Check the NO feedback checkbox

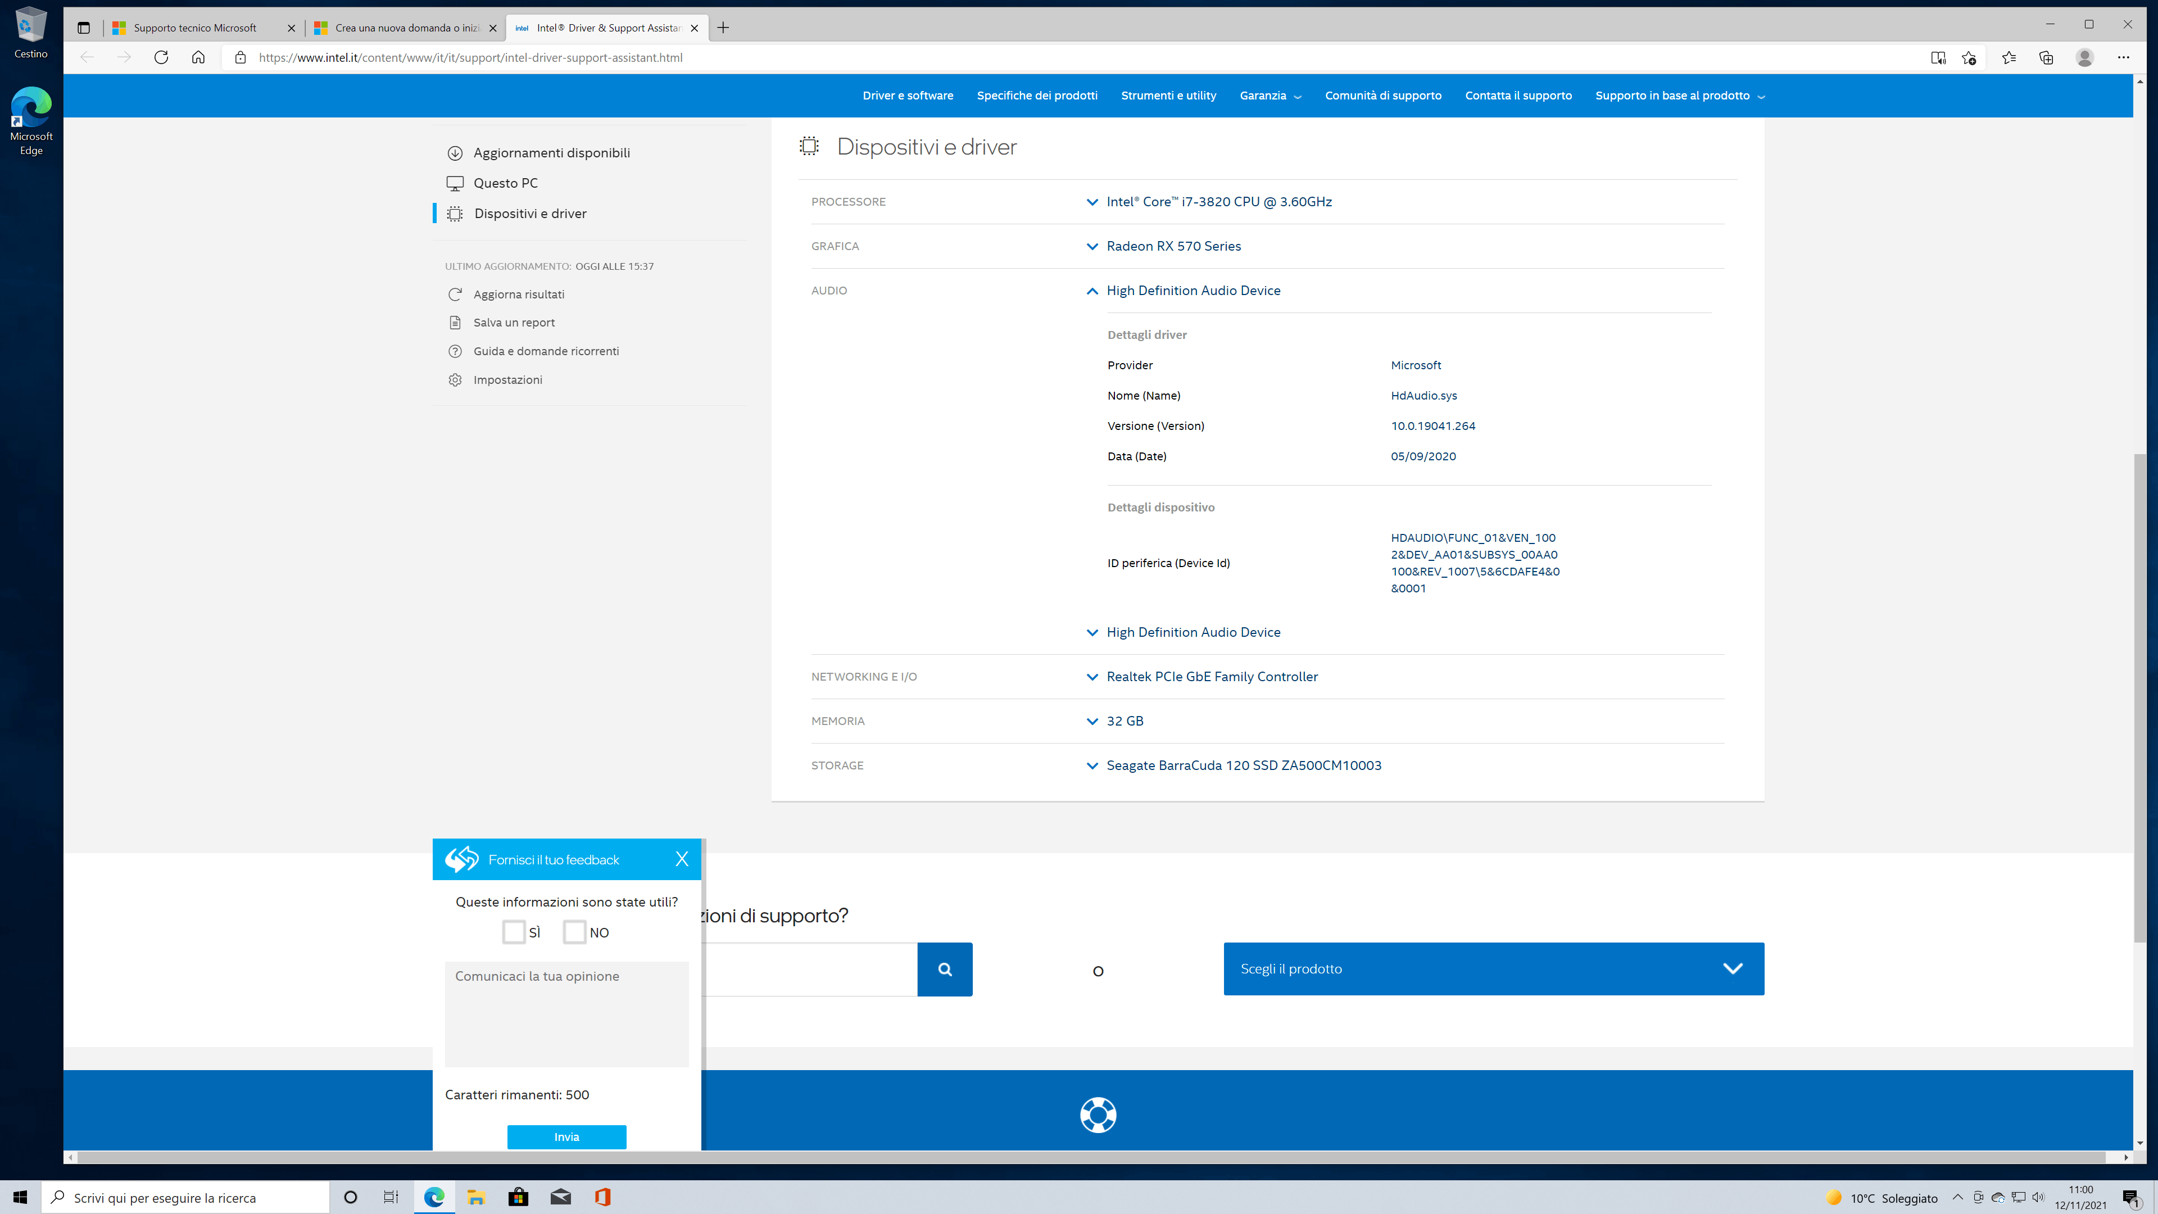tap(575, 932)
